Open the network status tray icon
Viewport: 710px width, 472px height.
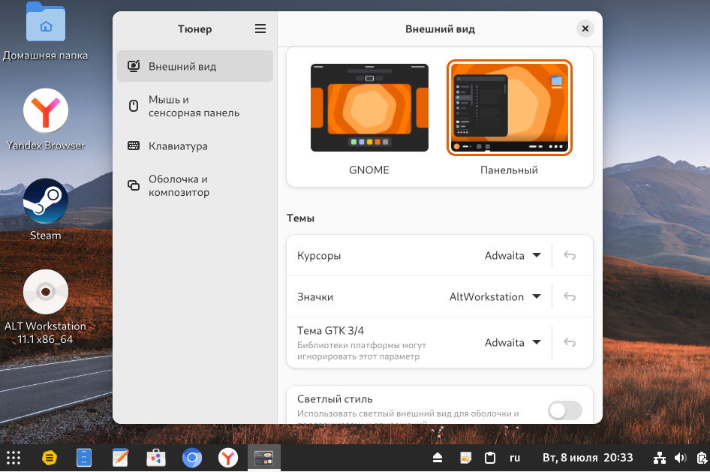[x=660, y=458]
